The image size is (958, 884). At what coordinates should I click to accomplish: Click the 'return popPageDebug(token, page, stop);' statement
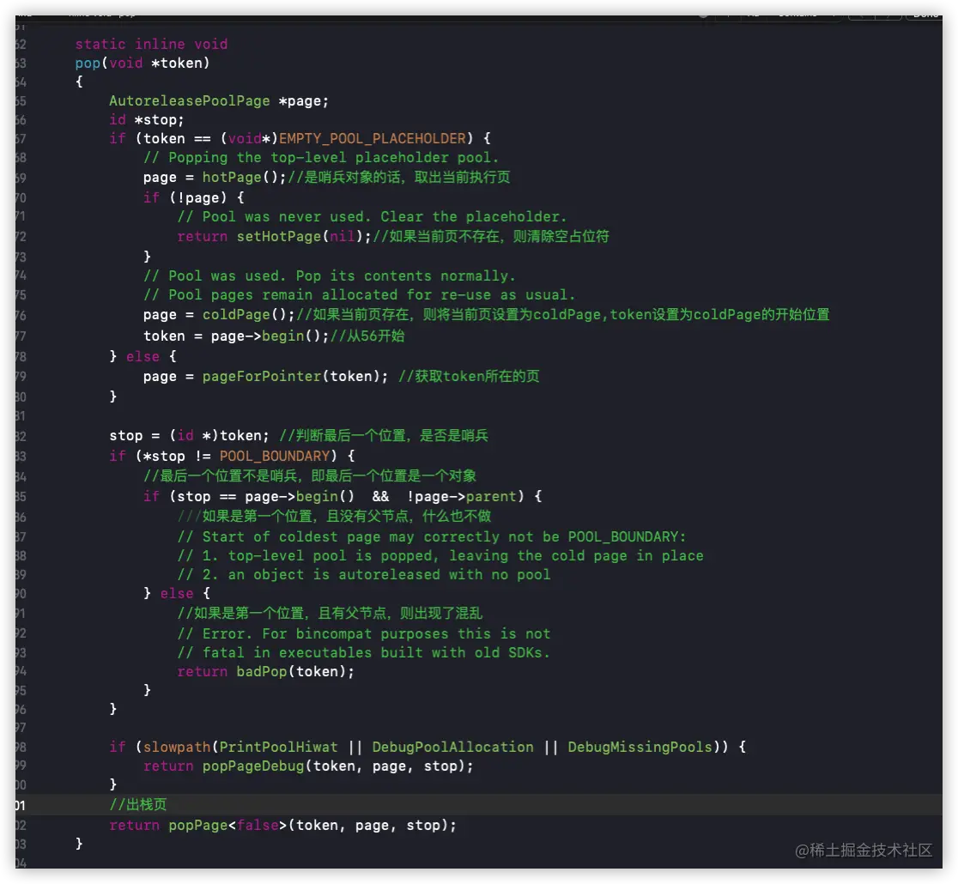coord(308,766)
